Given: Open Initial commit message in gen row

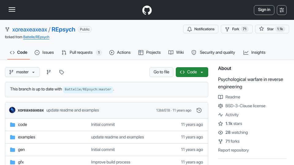Looking at the screenshot, I should point(103,150).
